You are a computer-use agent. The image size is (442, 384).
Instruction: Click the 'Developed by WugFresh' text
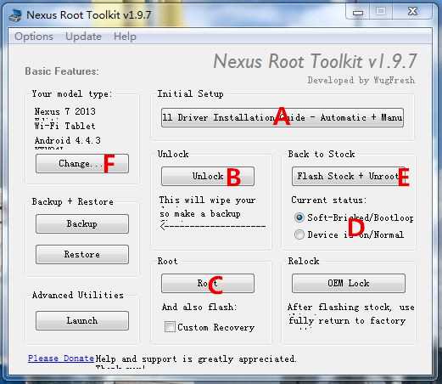(x=361, y=80)
